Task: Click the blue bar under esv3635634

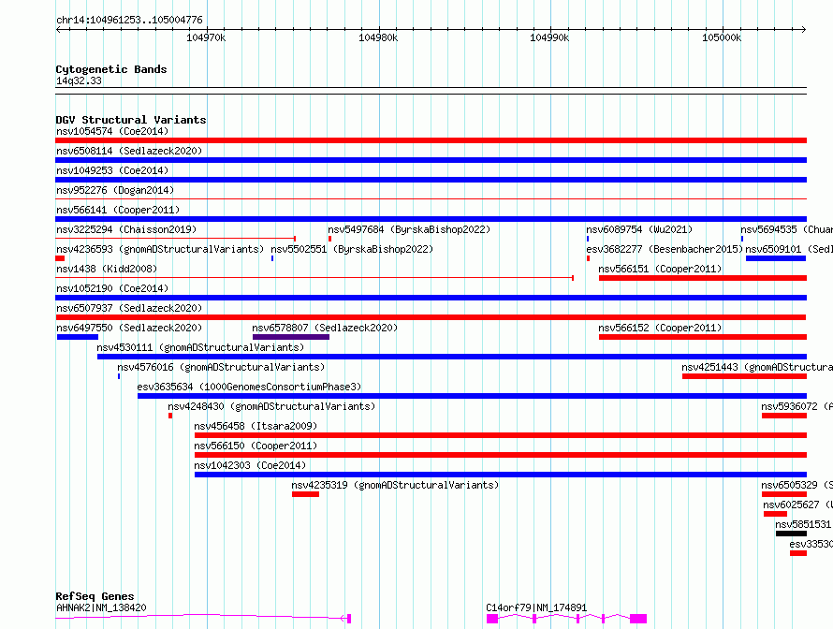Action: pyautogui.click(x=472, y=396)
